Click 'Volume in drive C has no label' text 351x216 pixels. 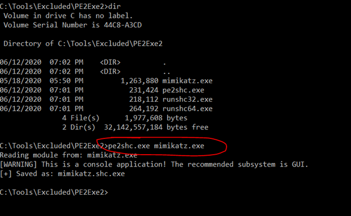68,16
